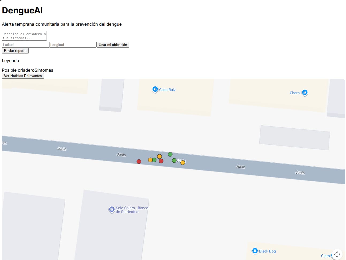Submit with the Enviar reporte button
The image size is (346, 260).
15,51
